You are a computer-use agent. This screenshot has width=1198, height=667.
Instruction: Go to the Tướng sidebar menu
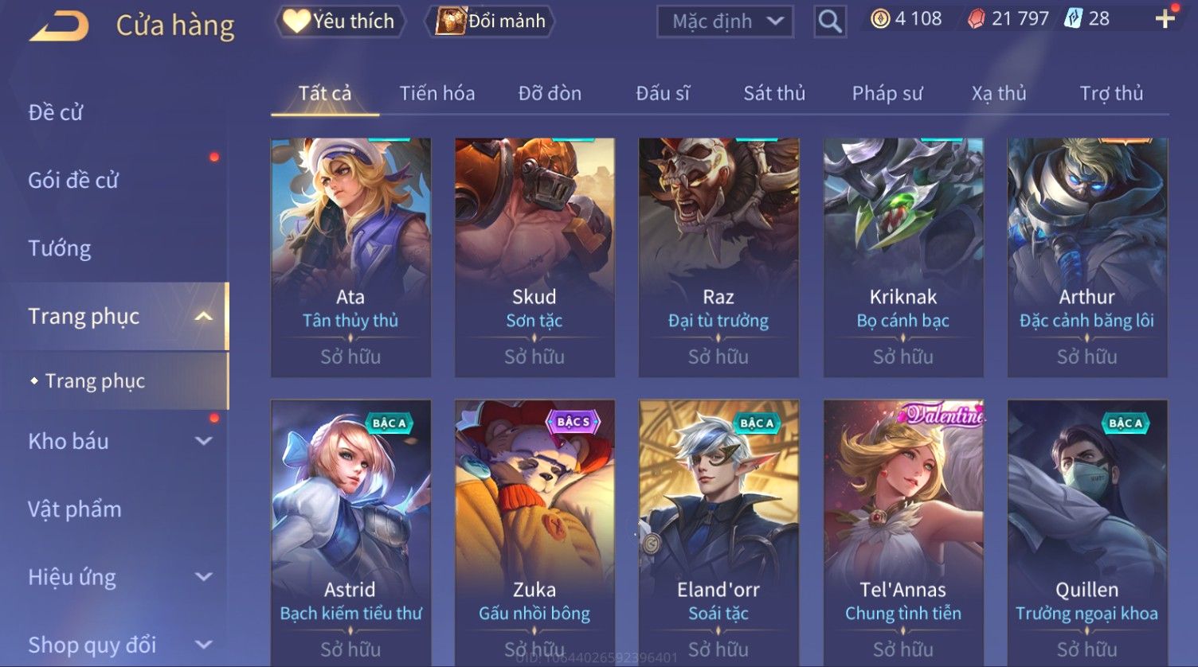coord(60,248)
